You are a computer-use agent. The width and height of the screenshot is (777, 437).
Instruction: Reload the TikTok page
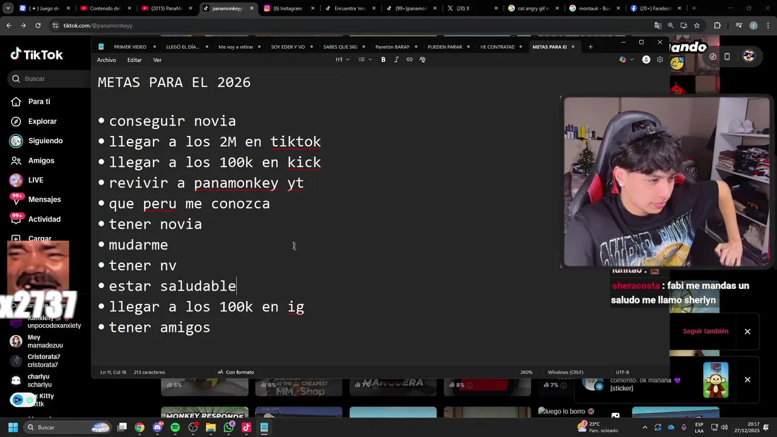pos(38,25)
